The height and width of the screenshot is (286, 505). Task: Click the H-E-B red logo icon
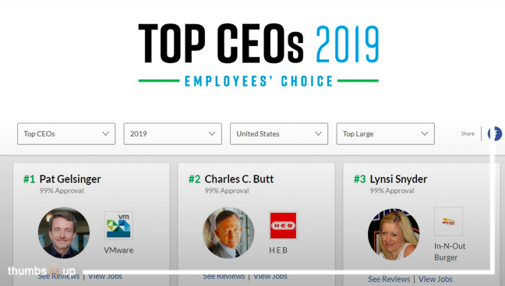tap(283, 225)
